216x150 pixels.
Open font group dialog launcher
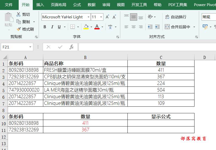click(x=118, y=37)
